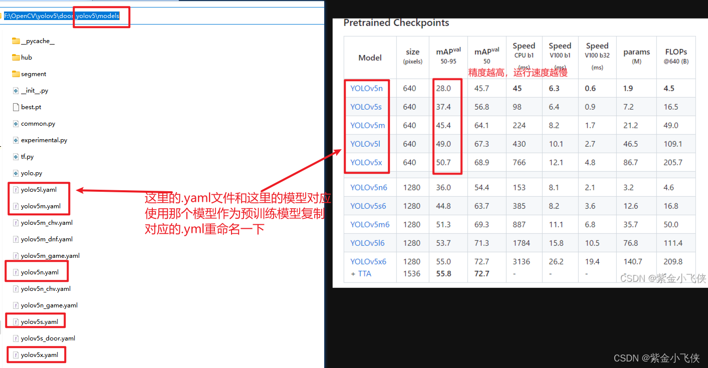
Task: Click the common.py file icon
Action: (x=16, y=124)
